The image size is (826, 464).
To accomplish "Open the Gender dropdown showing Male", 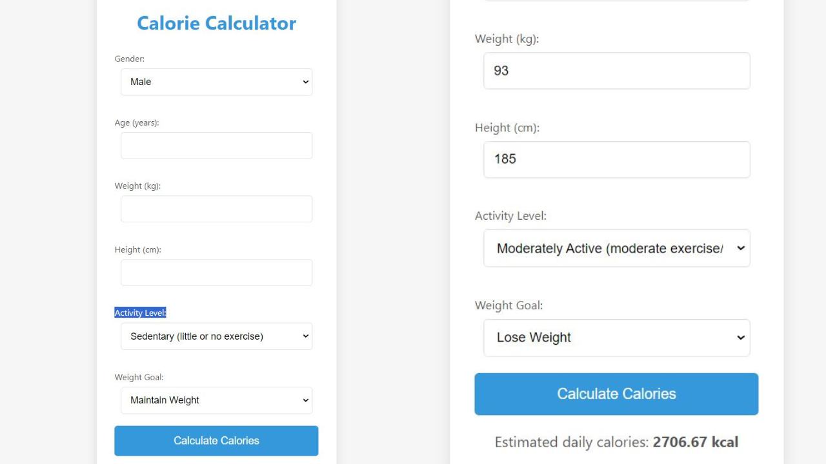I will tap(216, 82).
